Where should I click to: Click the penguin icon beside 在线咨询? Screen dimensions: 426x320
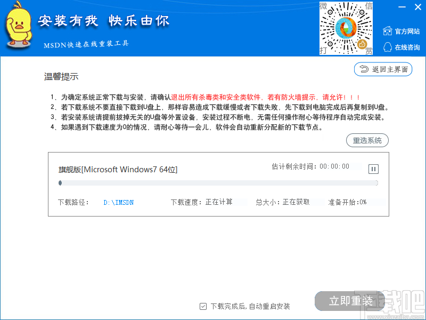pos(388,47)
